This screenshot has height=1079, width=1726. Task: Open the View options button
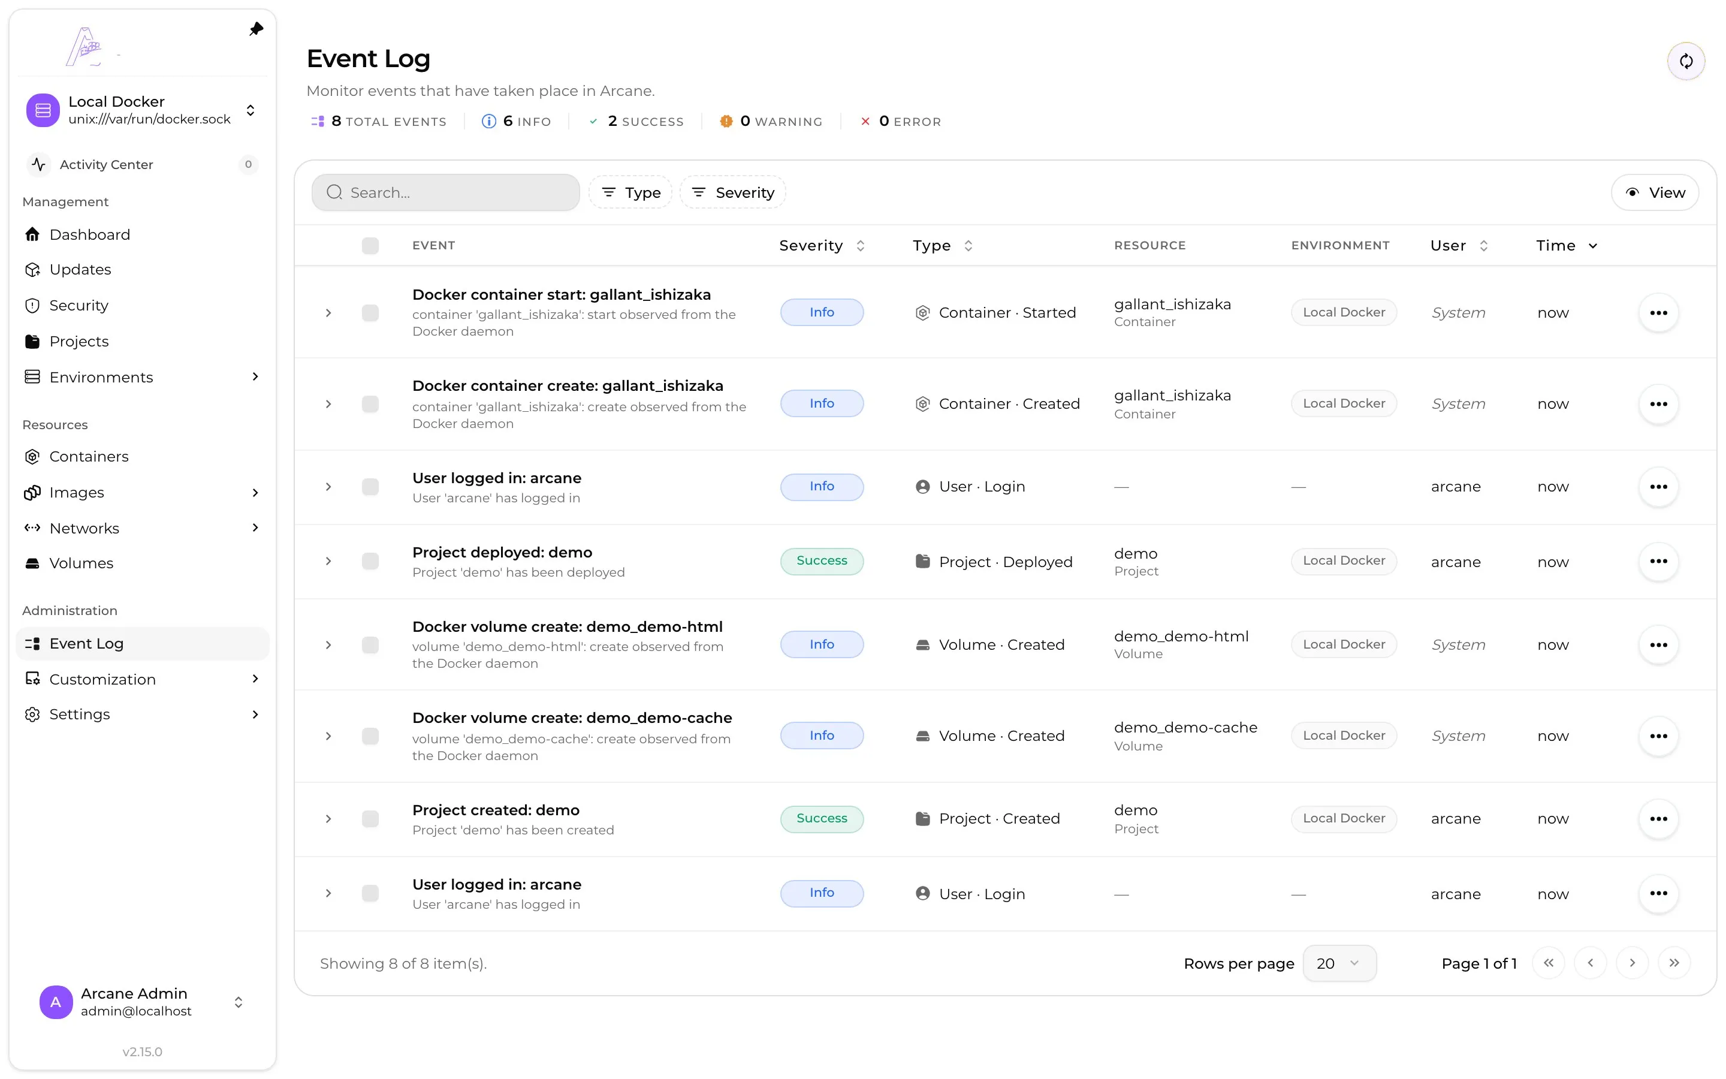tap(1655, 192)
